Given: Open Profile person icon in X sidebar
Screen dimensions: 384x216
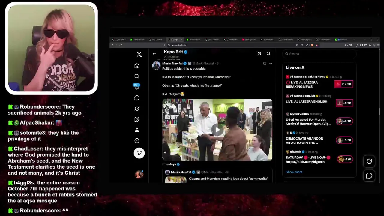Looking at the screenshot, I should (x=137, y=130).
